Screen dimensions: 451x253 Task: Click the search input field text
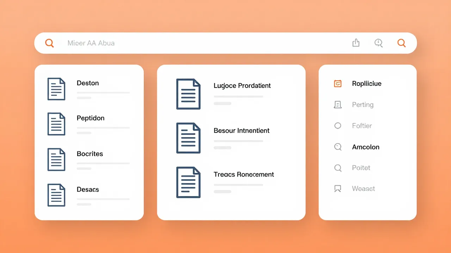click(x=91, y=43)
